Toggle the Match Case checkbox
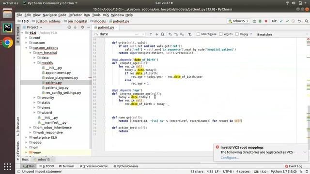Screen dimensions: 310x174 [198, 34]
